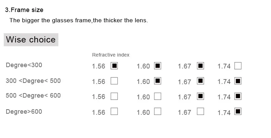271x138 pixels.
Task: Uncheck 1.56 box in Degree<300 row
Action: pos(114,66)
